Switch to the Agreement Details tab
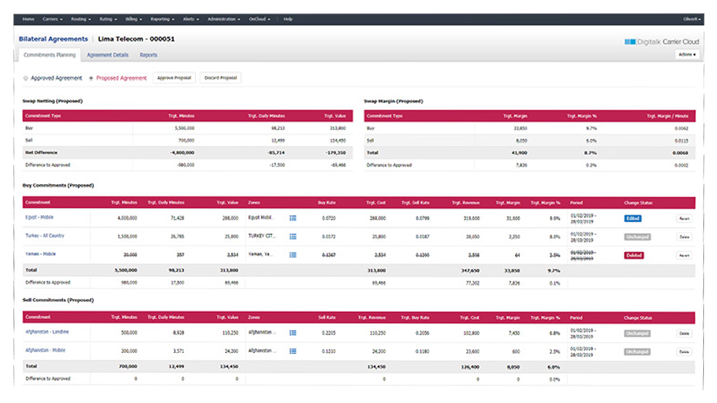This screenshot has width=717, height=403. (x=108, y=55)
